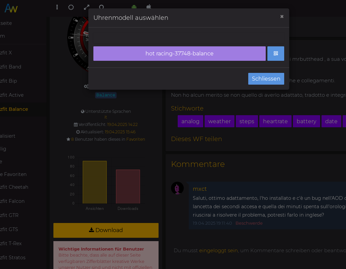Click mxct commenter avatar

pos(177,188)
